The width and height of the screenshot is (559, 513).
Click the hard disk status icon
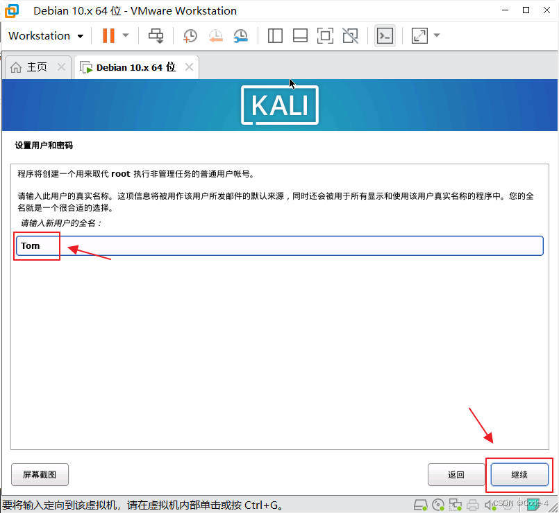[x=419, y=505]
